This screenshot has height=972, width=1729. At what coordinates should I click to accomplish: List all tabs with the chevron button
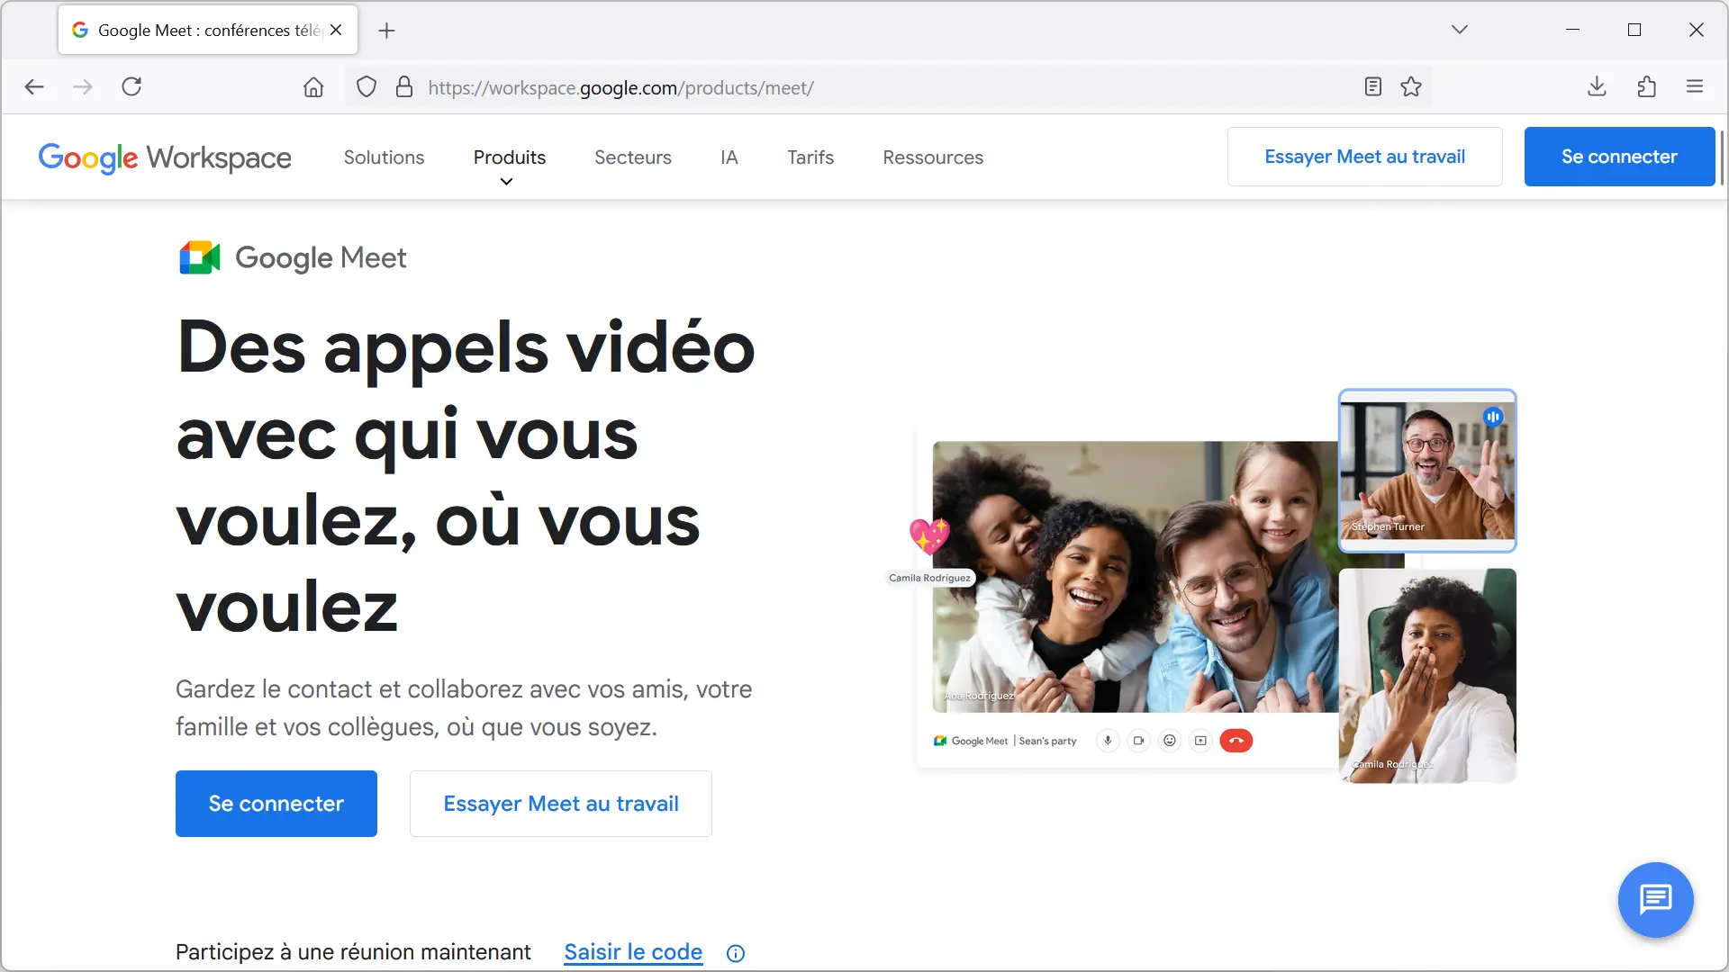tap(1460, 30)
